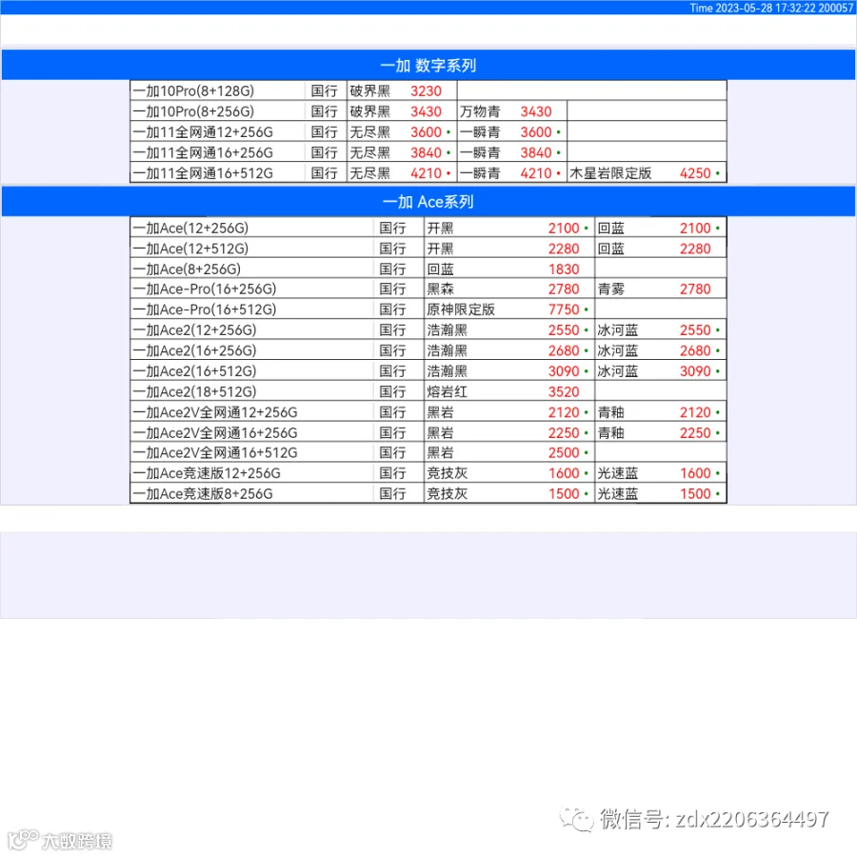The height and width of the screenshot is (857, 857).
Task: Click the 光速蓝 price '1500'
Action: pyautogui.click(x=695, y=493)
